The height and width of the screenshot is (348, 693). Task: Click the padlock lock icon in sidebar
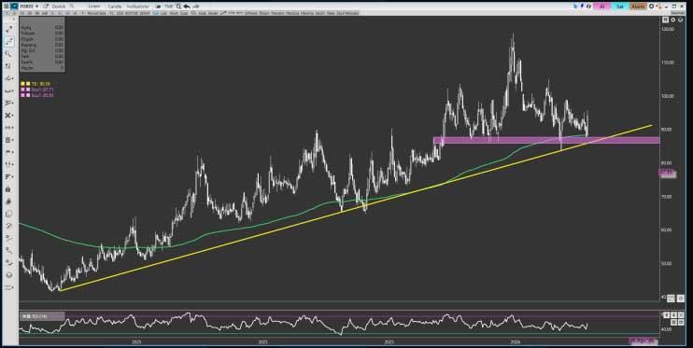point(8,189)
